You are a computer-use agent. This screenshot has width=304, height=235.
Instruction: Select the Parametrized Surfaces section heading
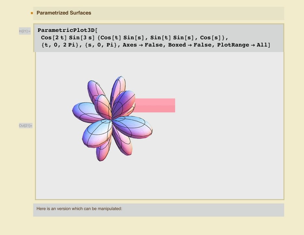(x=64, y=13)
